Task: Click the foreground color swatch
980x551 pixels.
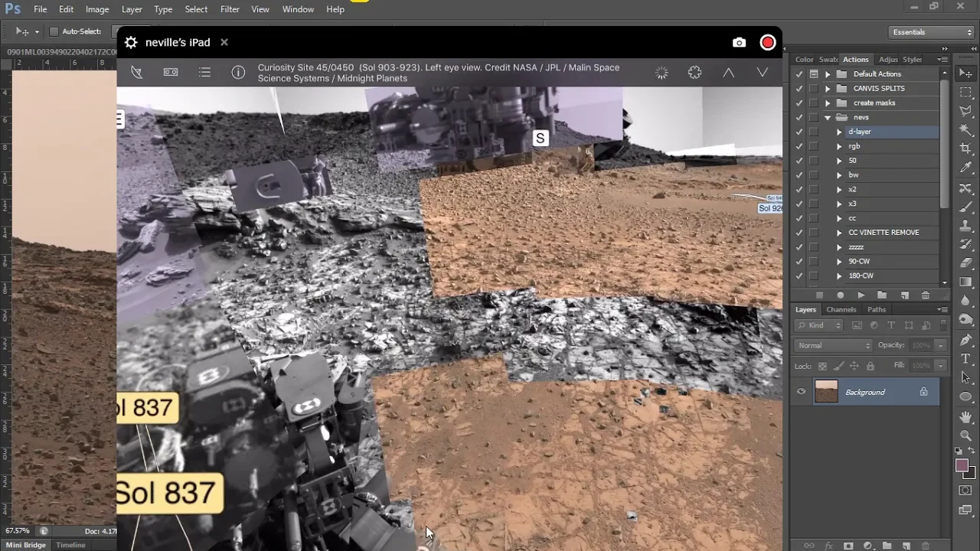Action: (x=962, y=466)
